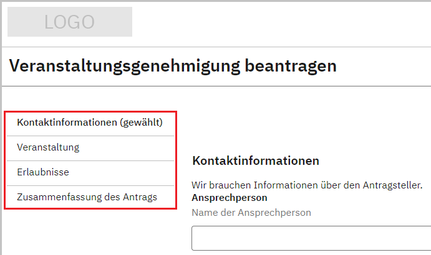The height and width of the screenshot is (255, 431).
Task: Click the word Antragsteller in the description
Action: tap(395, 185)
